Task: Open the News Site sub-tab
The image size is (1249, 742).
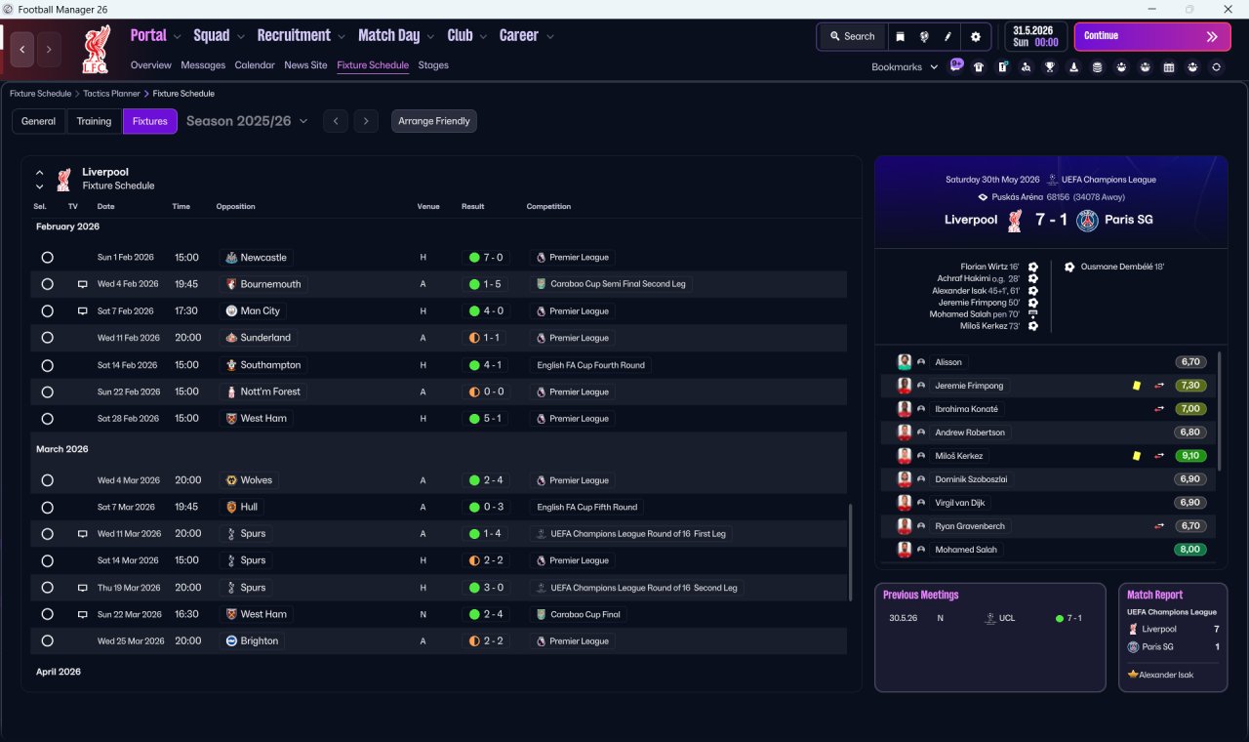Action: click(x=305, y=65)
